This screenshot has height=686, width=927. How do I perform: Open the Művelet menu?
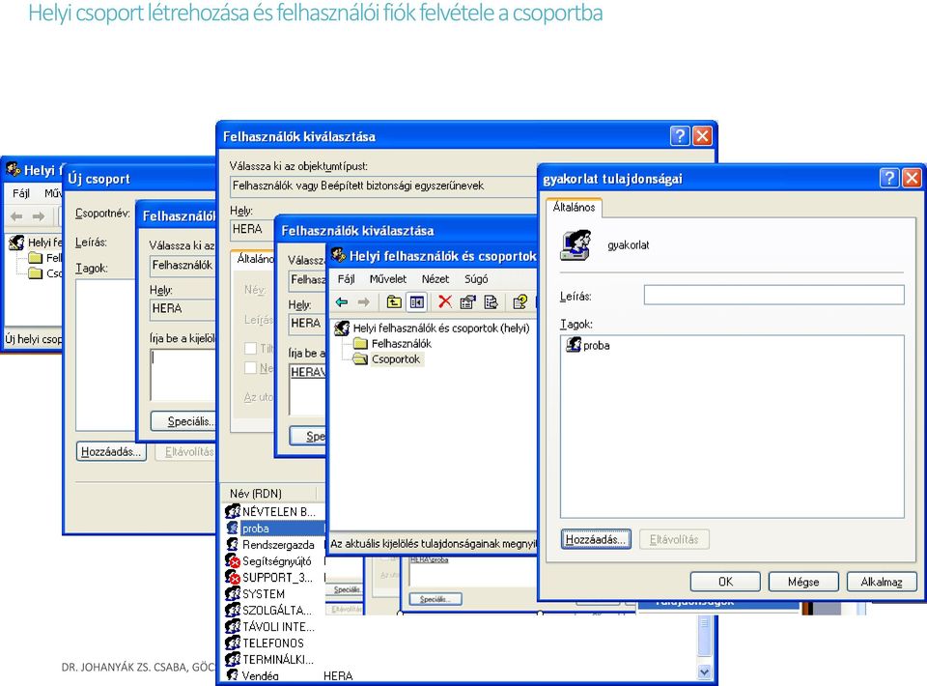tap(388, 278)
